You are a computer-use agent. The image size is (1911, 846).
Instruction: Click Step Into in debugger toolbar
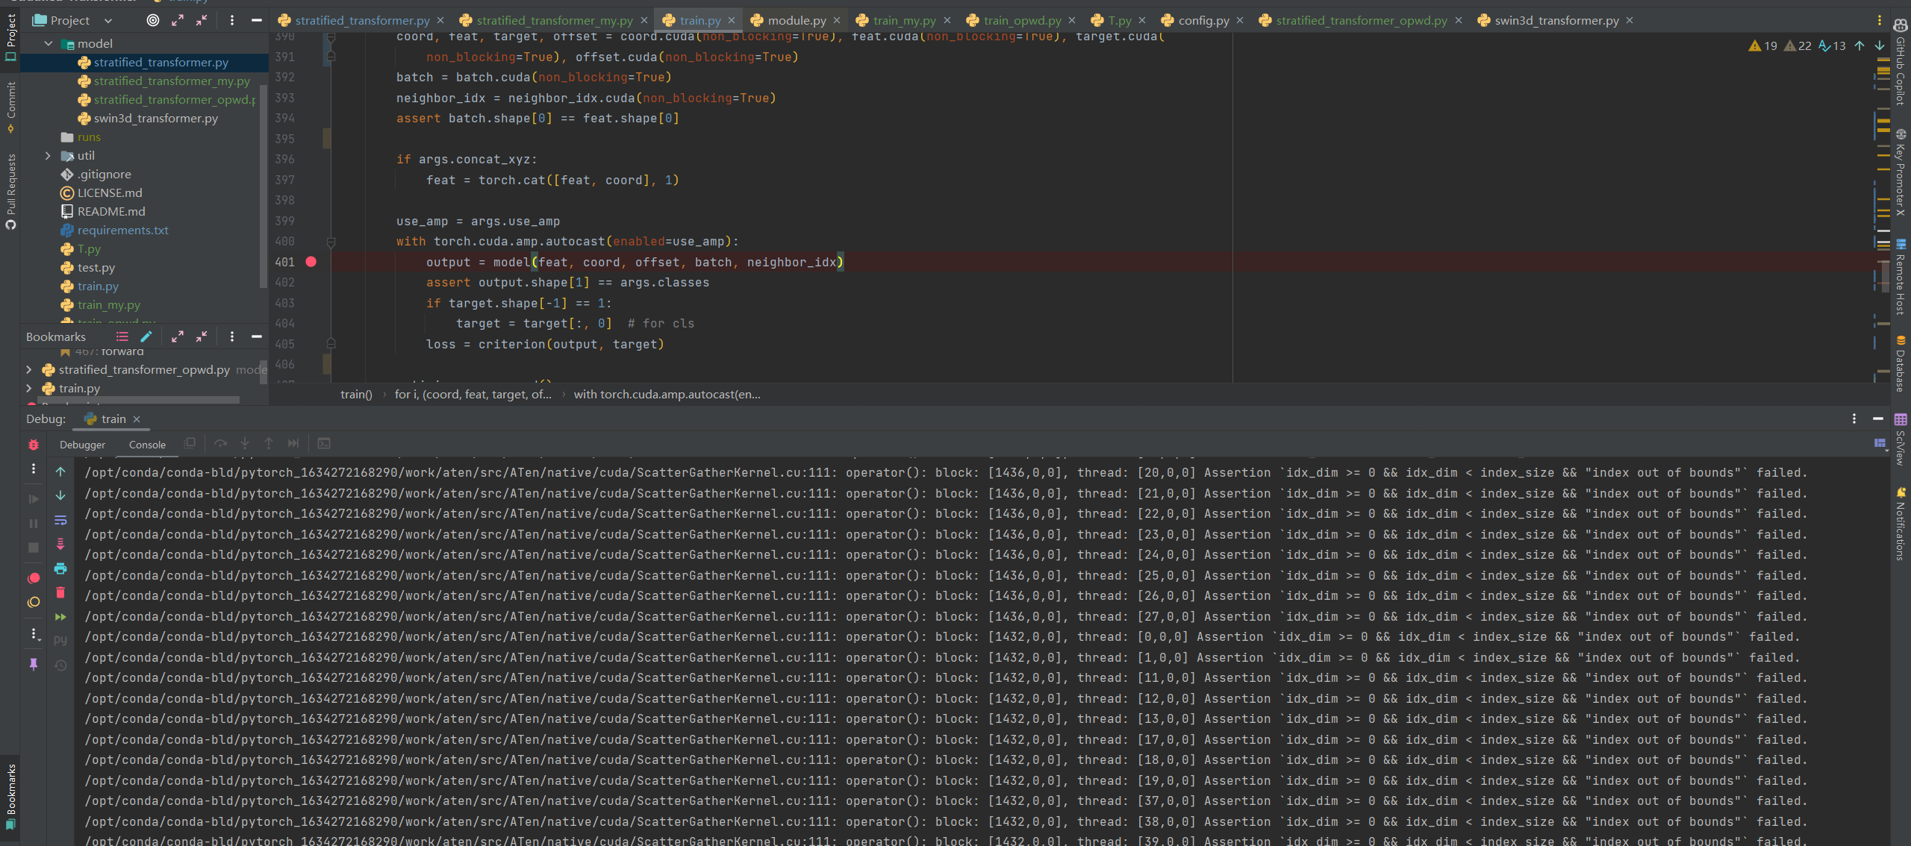point(245,444)
